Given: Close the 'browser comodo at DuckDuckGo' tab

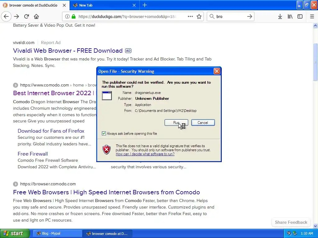Looking at the screenshot, I should (x=64, y=5).
